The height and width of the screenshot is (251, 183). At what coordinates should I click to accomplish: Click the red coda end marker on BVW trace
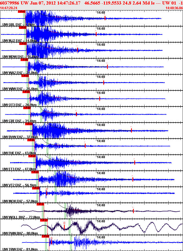click(x=131, y=131)
